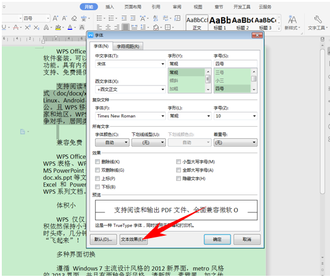Open the 文字工具 wrench tool
The width and height of the screenshot is (330, 277).
click(318, 23)
